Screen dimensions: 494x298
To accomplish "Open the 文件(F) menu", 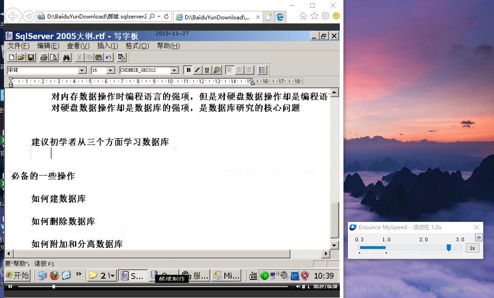I will pyautogui.click(x=18, y=46).
